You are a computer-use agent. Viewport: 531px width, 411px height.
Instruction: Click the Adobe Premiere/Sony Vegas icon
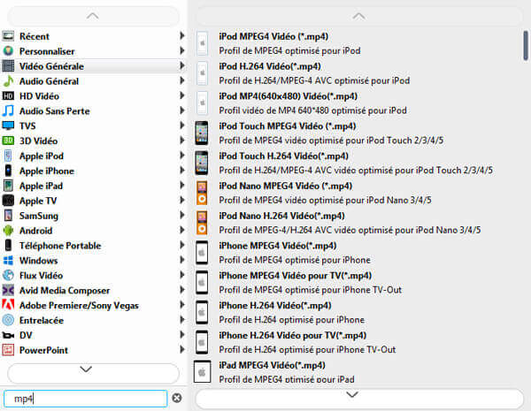click(x=8, y=305)
